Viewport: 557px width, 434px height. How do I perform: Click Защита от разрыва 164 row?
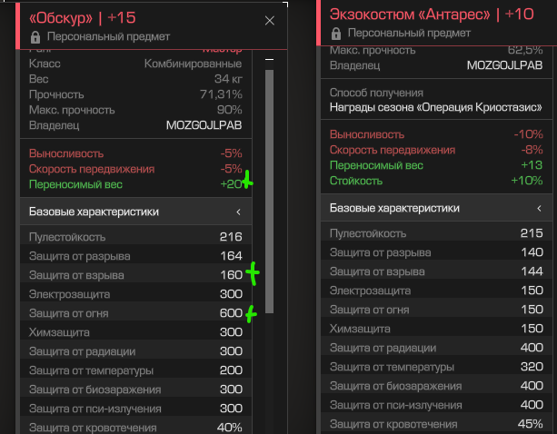[135, 256]
